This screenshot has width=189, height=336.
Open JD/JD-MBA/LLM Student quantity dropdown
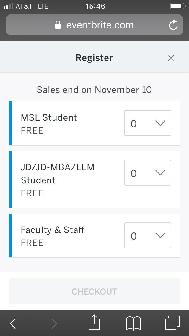[x=147, y=173]
